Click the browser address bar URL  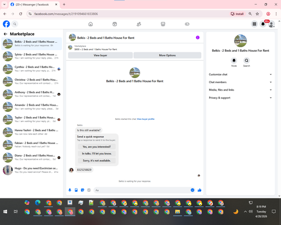click(x=66, y=14)
